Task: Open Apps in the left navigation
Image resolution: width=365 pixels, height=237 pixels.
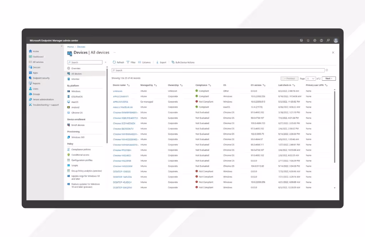Action: click(33, 73)
